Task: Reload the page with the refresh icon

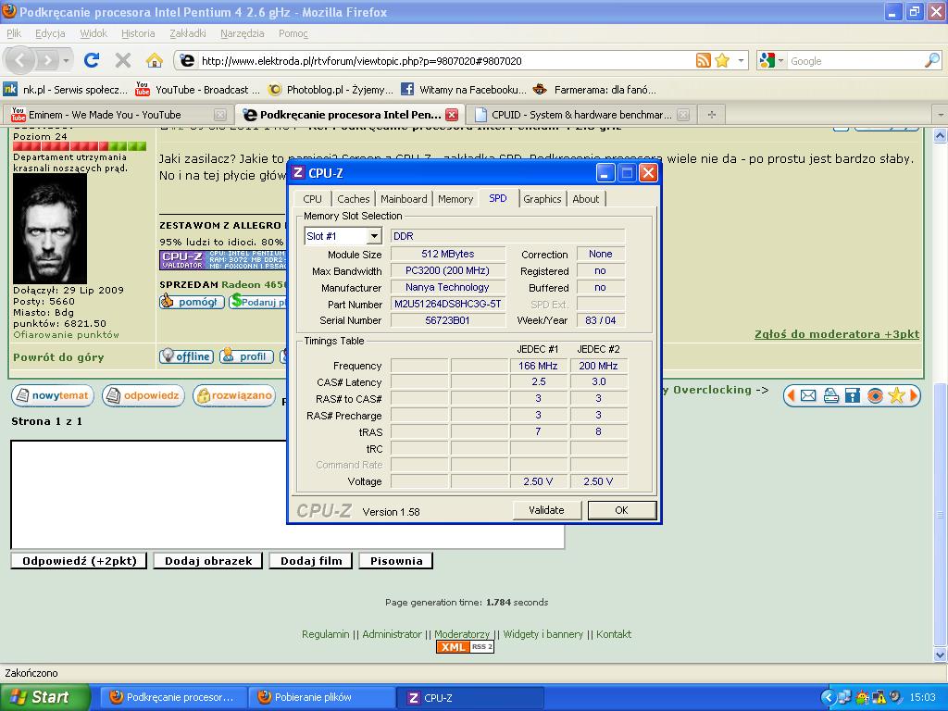Action: 92,60
